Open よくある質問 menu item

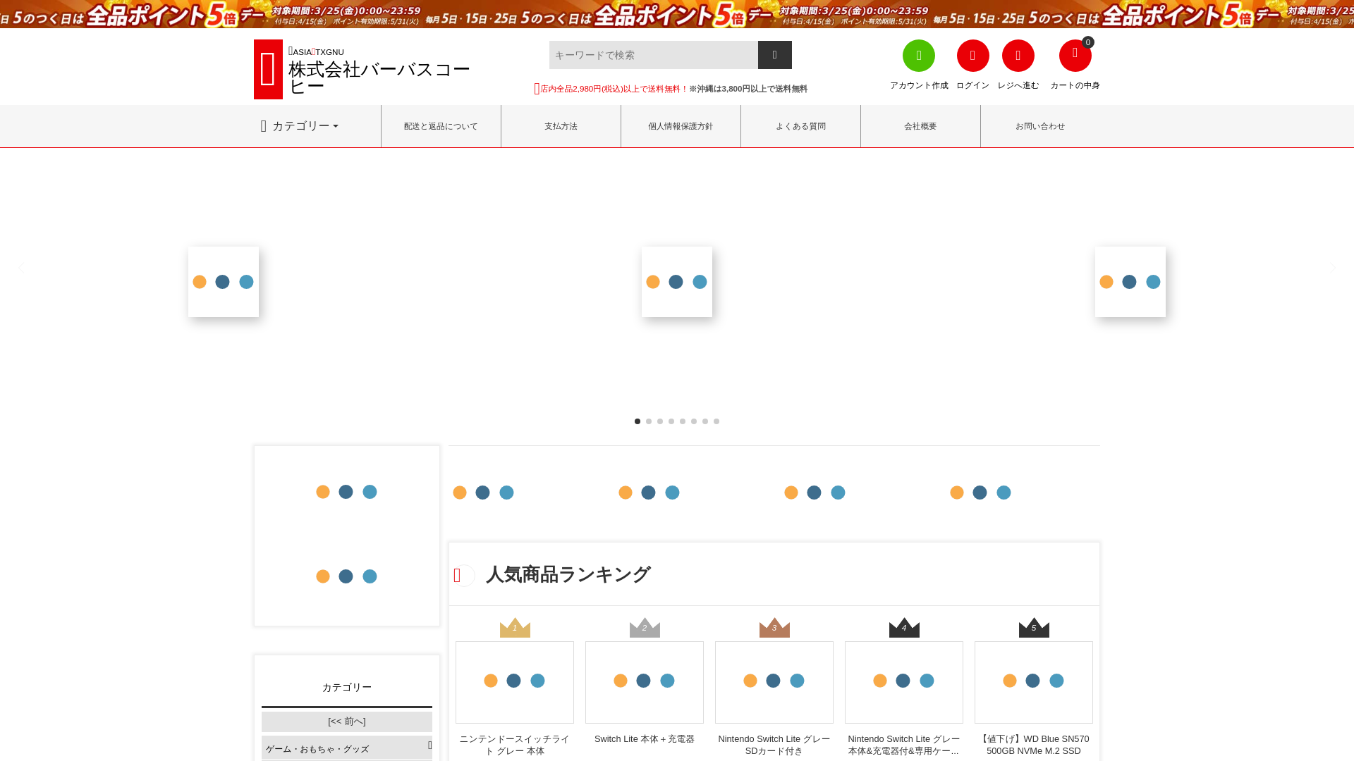click(x=800, y=126)
